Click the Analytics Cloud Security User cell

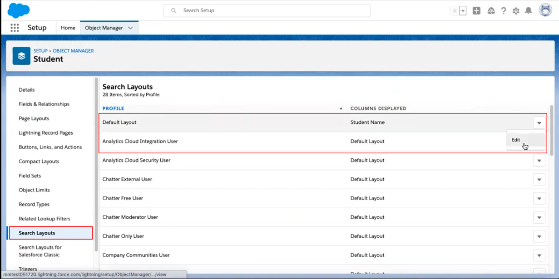[x=137, y=161]
